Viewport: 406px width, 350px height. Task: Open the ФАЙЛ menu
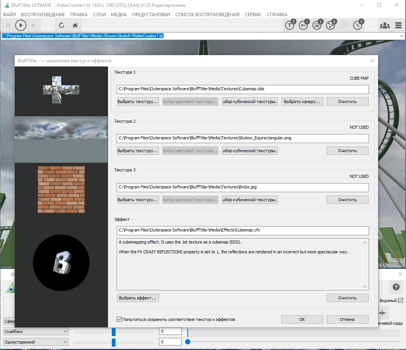tap(9, 14)
